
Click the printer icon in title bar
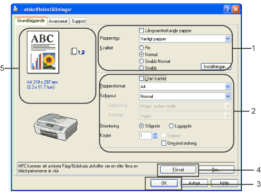coord(15,9)
